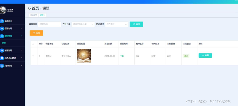Viewport: 238px width, 106px height.
Task: Click the 审核回复 column header
Action: [x=171, y=44]
